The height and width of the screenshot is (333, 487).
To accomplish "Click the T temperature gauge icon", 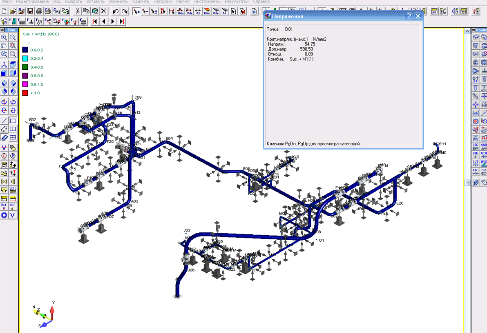I will [x=4, y=156].
